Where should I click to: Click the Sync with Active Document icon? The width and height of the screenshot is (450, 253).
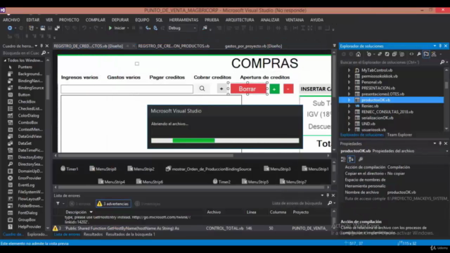pyautogui.click(x=380, y=54)
